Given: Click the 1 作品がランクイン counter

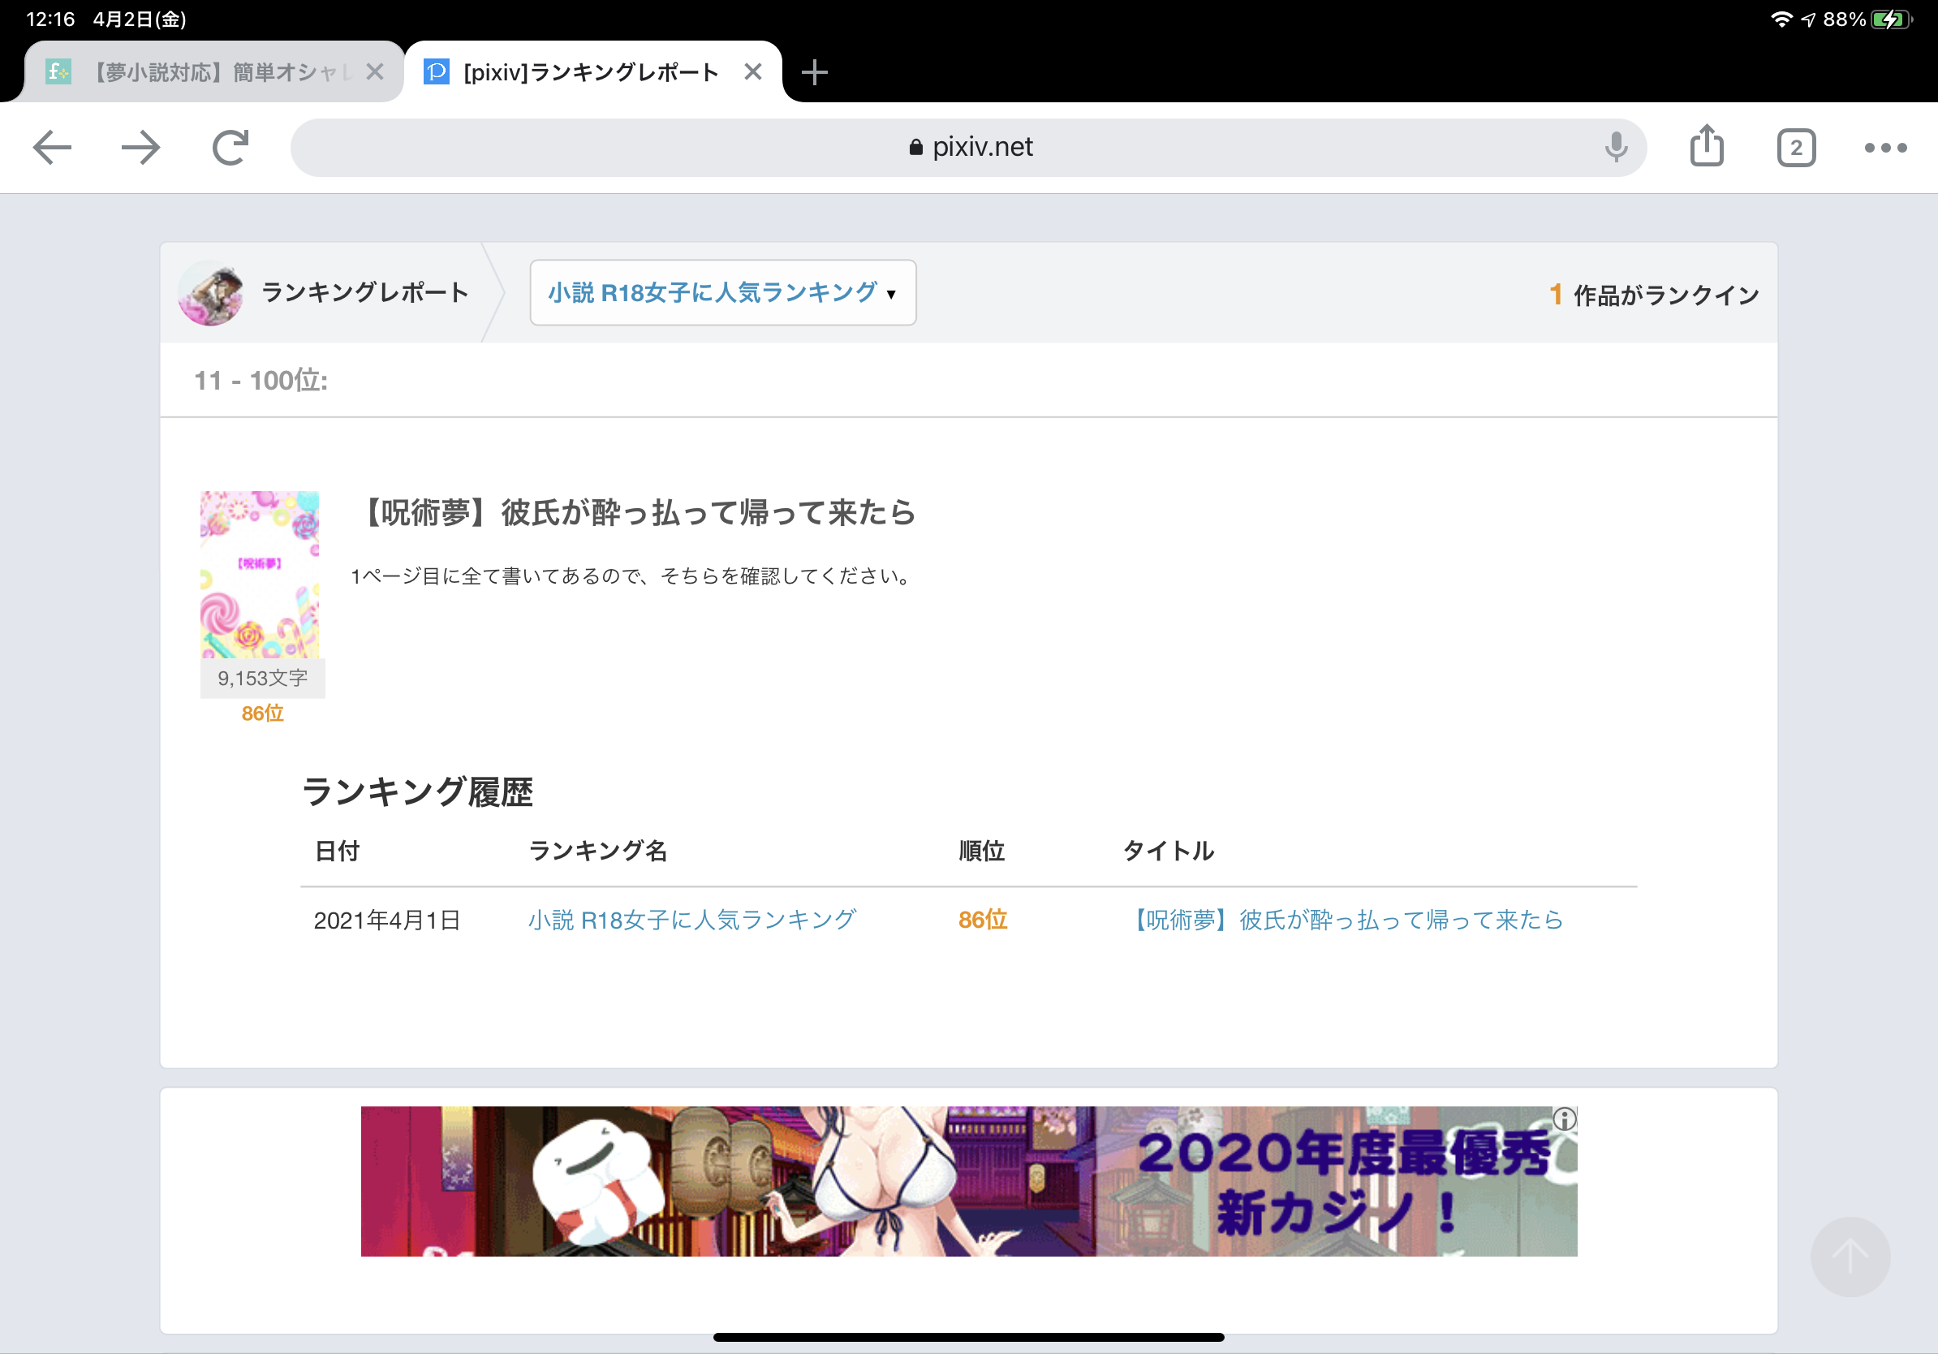Looking at the screenshot, I should click(1653, 295).
